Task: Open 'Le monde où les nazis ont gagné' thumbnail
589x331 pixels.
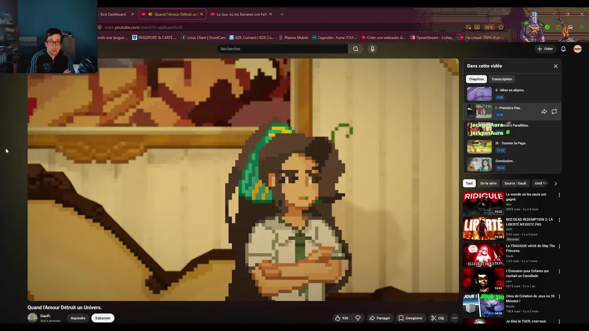Action: [483, 203]
